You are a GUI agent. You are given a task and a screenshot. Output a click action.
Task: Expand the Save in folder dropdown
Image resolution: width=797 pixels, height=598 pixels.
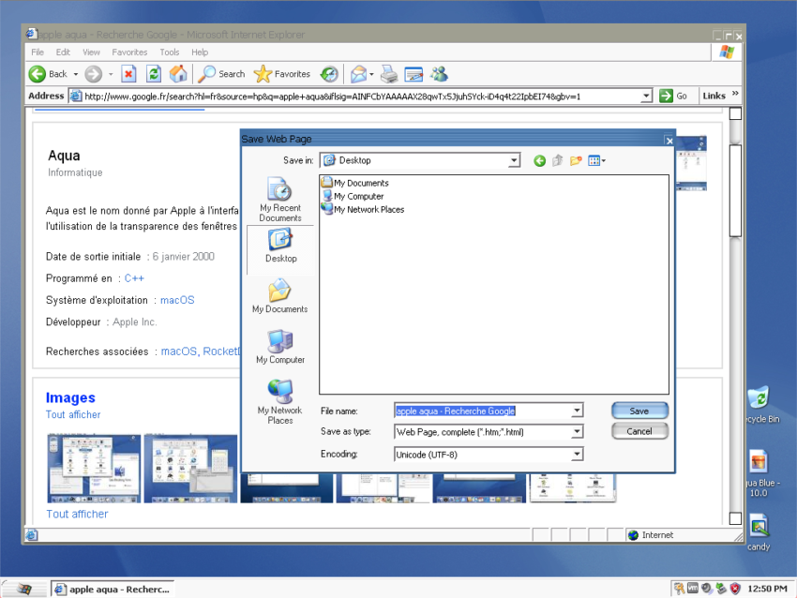tap(514, 160)
